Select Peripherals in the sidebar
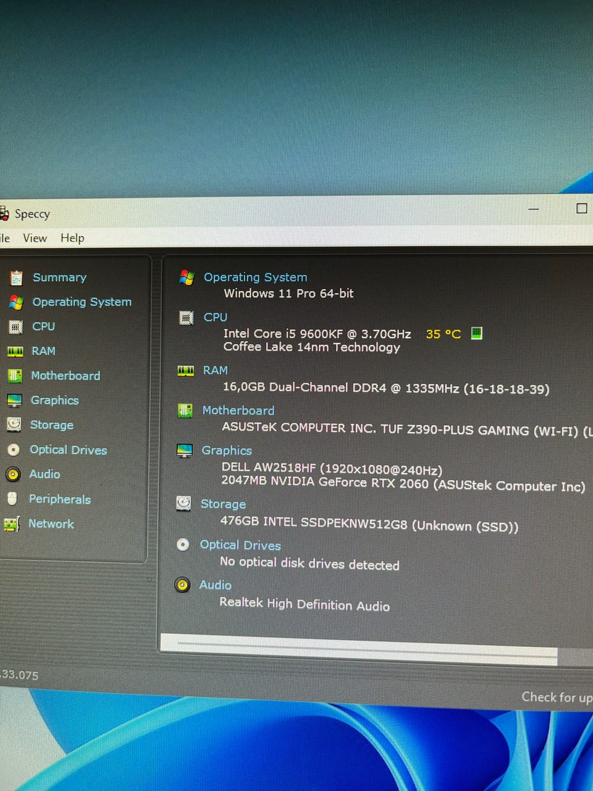Image resolution: width=593 pixels, height=791 pixels. (x=60, y=499)
